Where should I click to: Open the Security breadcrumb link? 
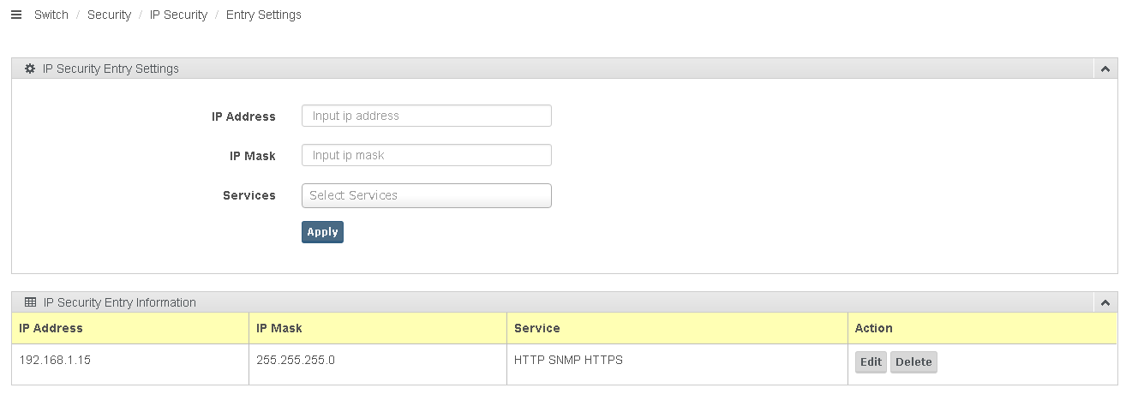click(109, 15)
